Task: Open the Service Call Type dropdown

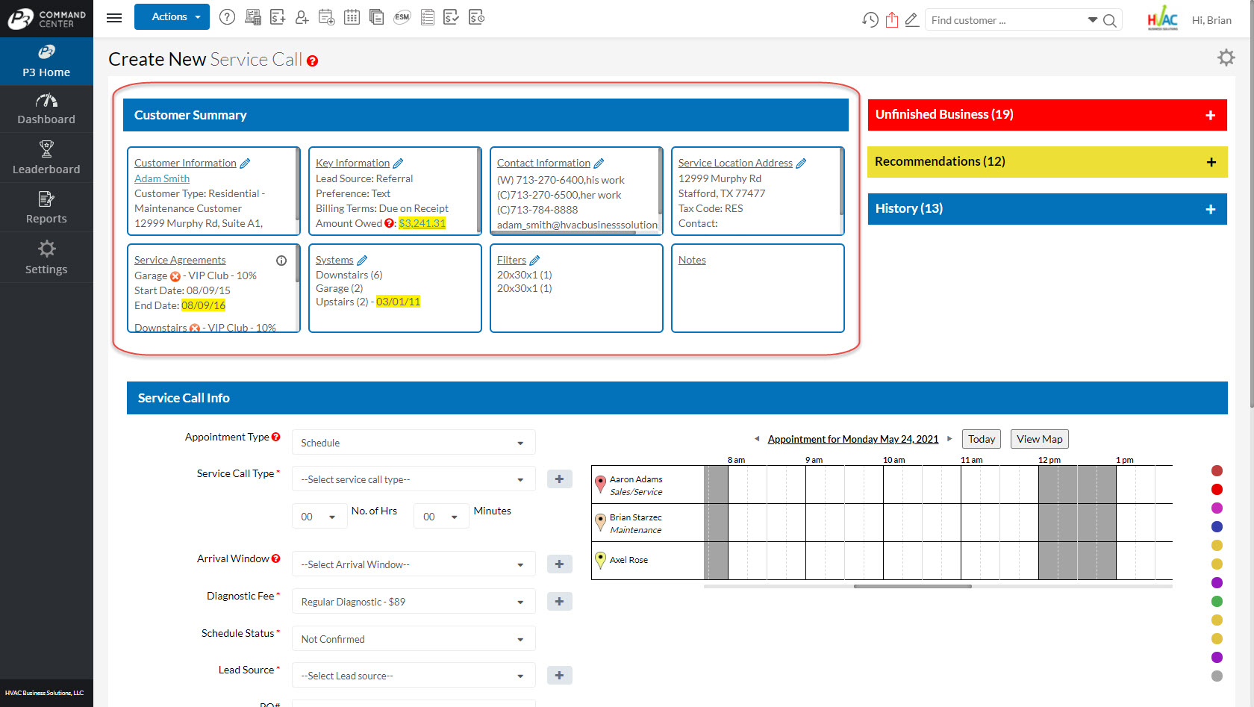Action: [413, 479]
